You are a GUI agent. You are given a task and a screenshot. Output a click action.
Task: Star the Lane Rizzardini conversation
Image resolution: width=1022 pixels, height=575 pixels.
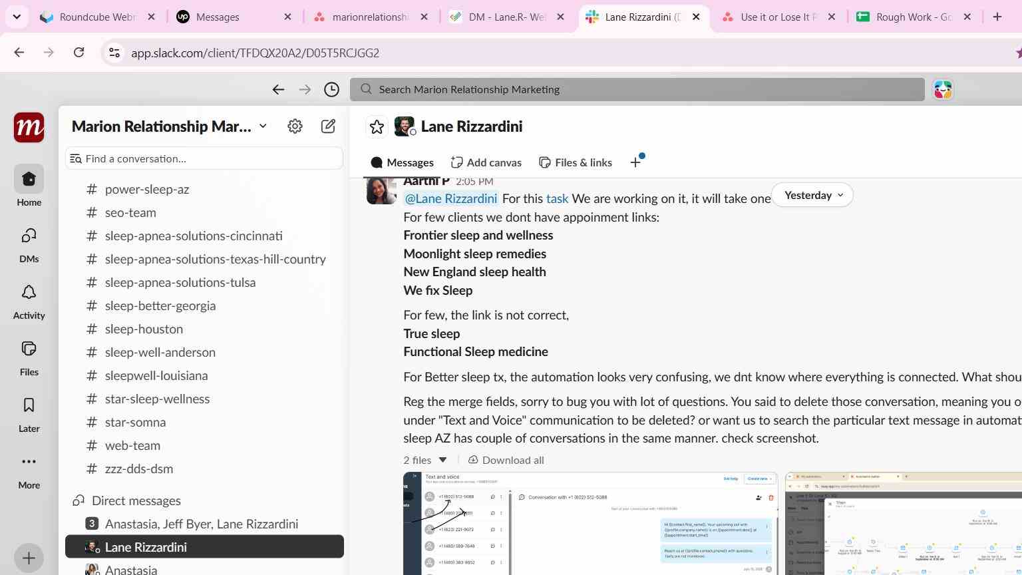377,126
